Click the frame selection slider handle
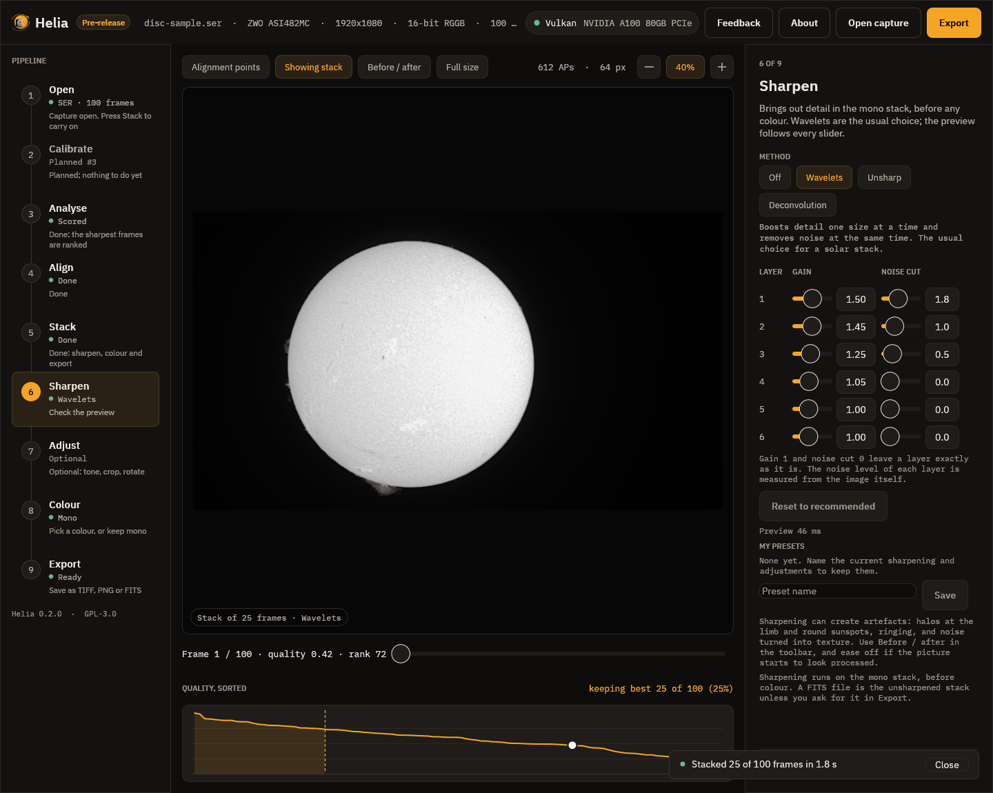 [x=401, y=654]
